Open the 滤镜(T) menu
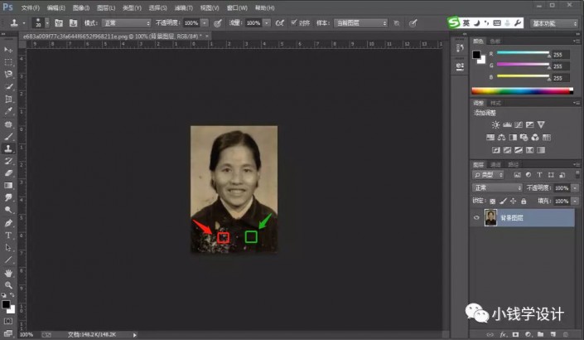The width and height of the screenshot is (584, 340). coord(184,7)
